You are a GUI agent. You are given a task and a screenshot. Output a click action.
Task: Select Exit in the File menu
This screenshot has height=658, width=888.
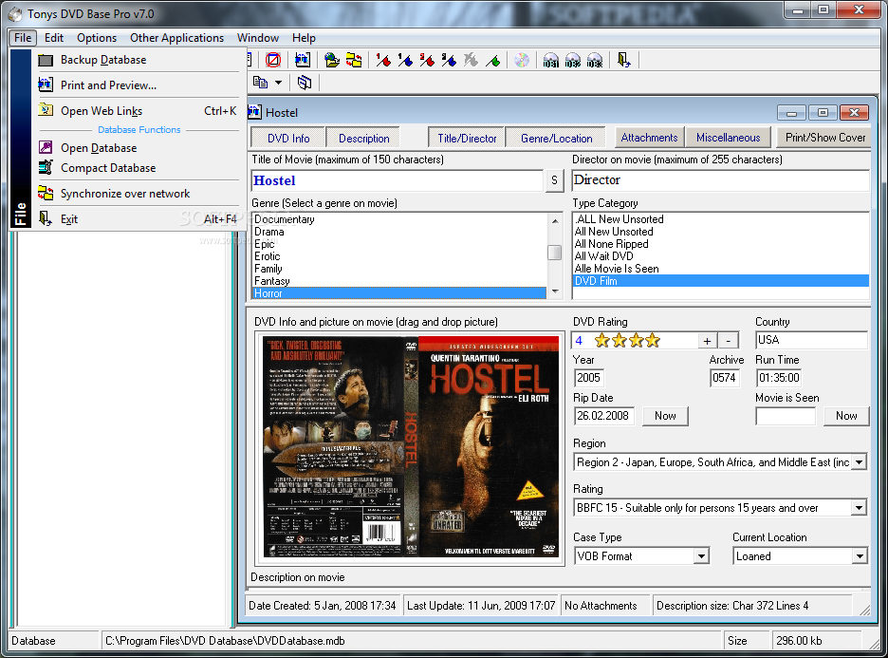tap(139, 218)
